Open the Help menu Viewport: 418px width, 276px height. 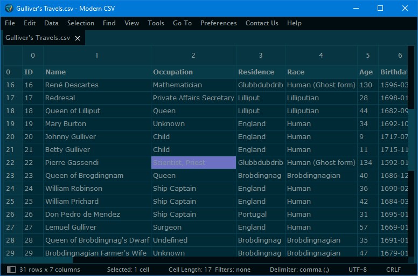[x=294, y=23]
